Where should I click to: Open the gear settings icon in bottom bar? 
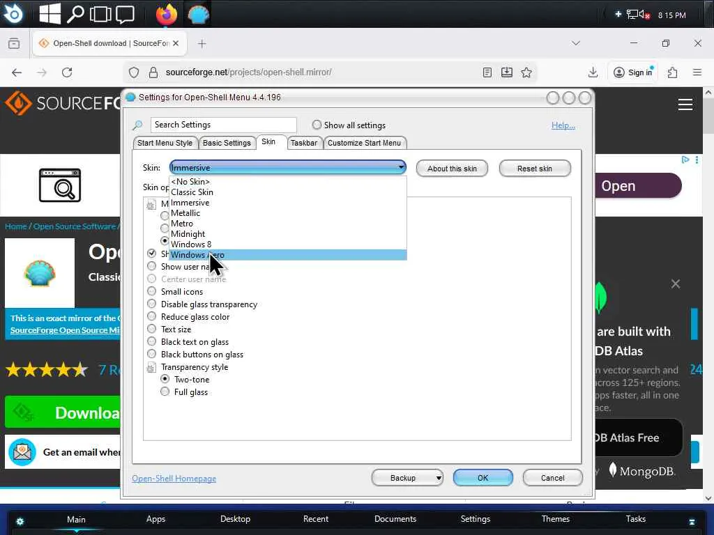[20, 521]
